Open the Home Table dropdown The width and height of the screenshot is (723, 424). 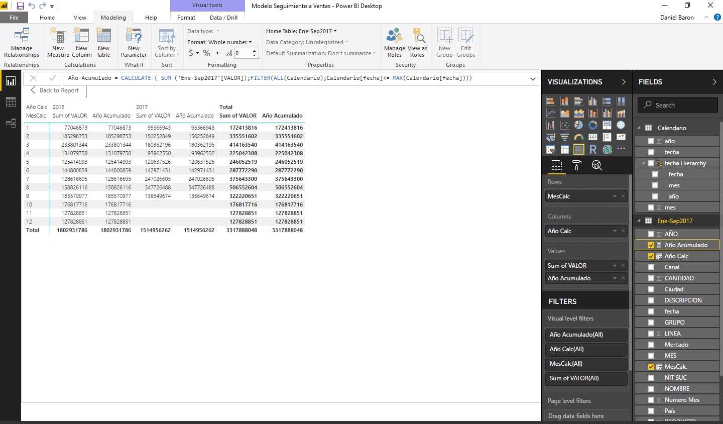click(301, 31)
